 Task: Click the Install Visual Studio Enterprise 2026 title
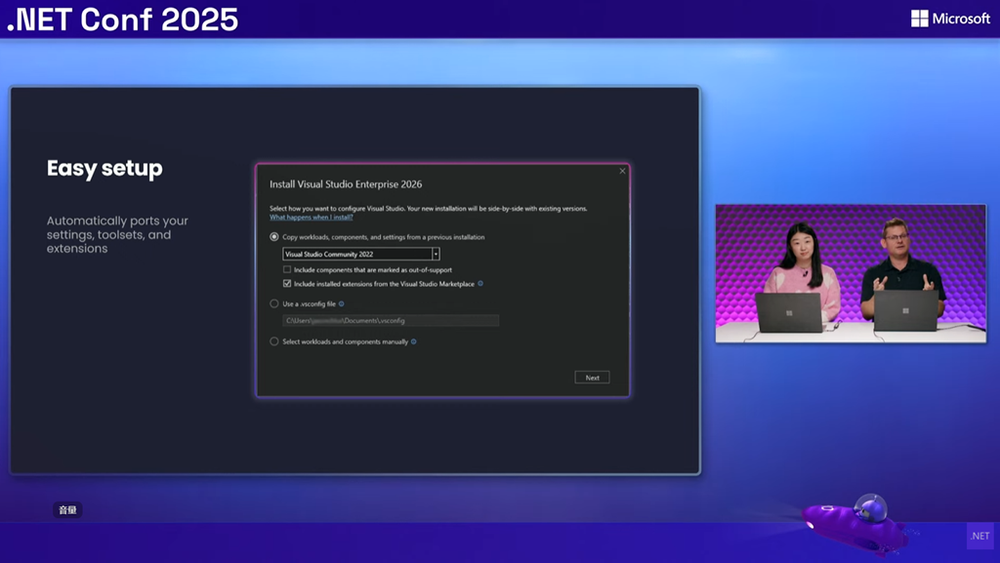pos(346,184)
